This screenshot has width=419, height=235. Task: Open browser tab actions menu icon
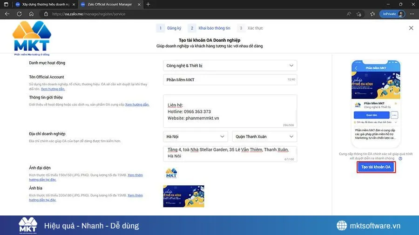tap(6, 4)
